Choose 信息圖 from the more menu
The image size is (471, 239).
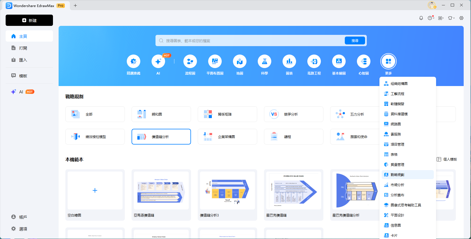pos(408,225)
